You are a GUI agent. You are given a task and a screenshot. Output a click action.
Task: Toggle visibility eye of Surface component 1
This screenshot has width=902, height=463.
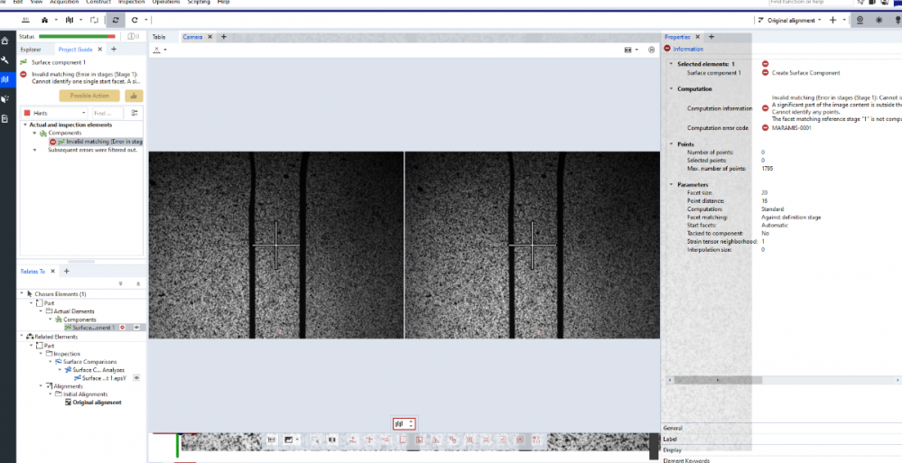(137, 328)
